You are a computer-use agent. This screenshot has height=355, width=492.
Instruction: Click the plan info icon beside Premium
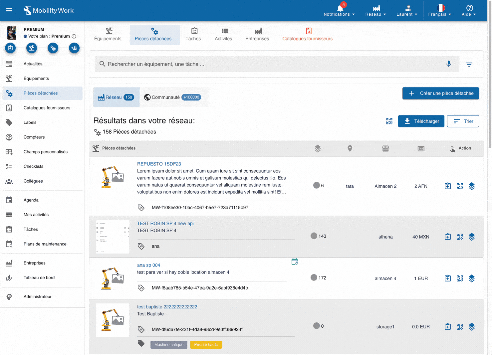coord(74,36)
